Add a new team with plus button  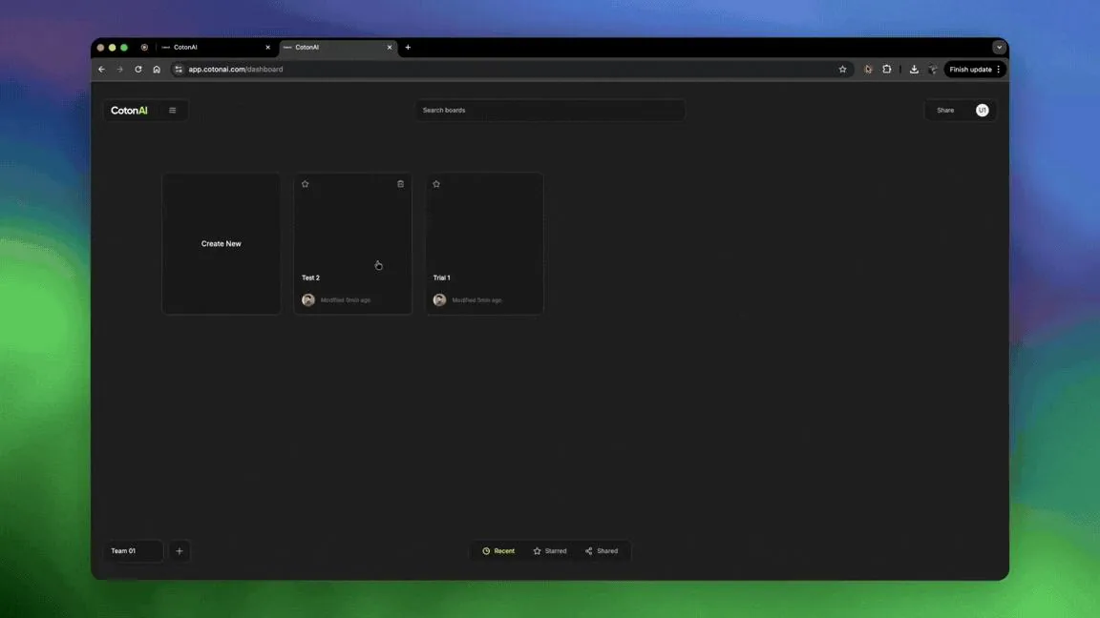[x=180, y=550]
